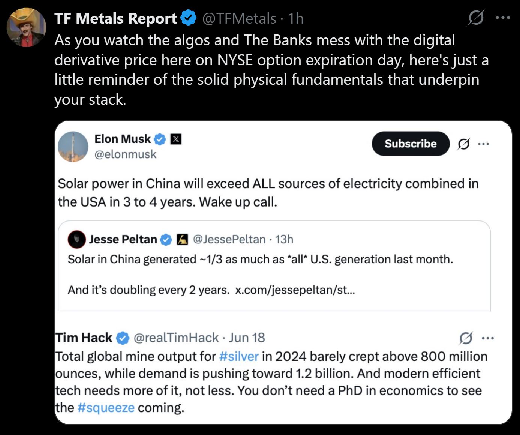Open the @TFMetals handle link
The image size is (520, 435).
pyautogui.click(x=239, y=18)
